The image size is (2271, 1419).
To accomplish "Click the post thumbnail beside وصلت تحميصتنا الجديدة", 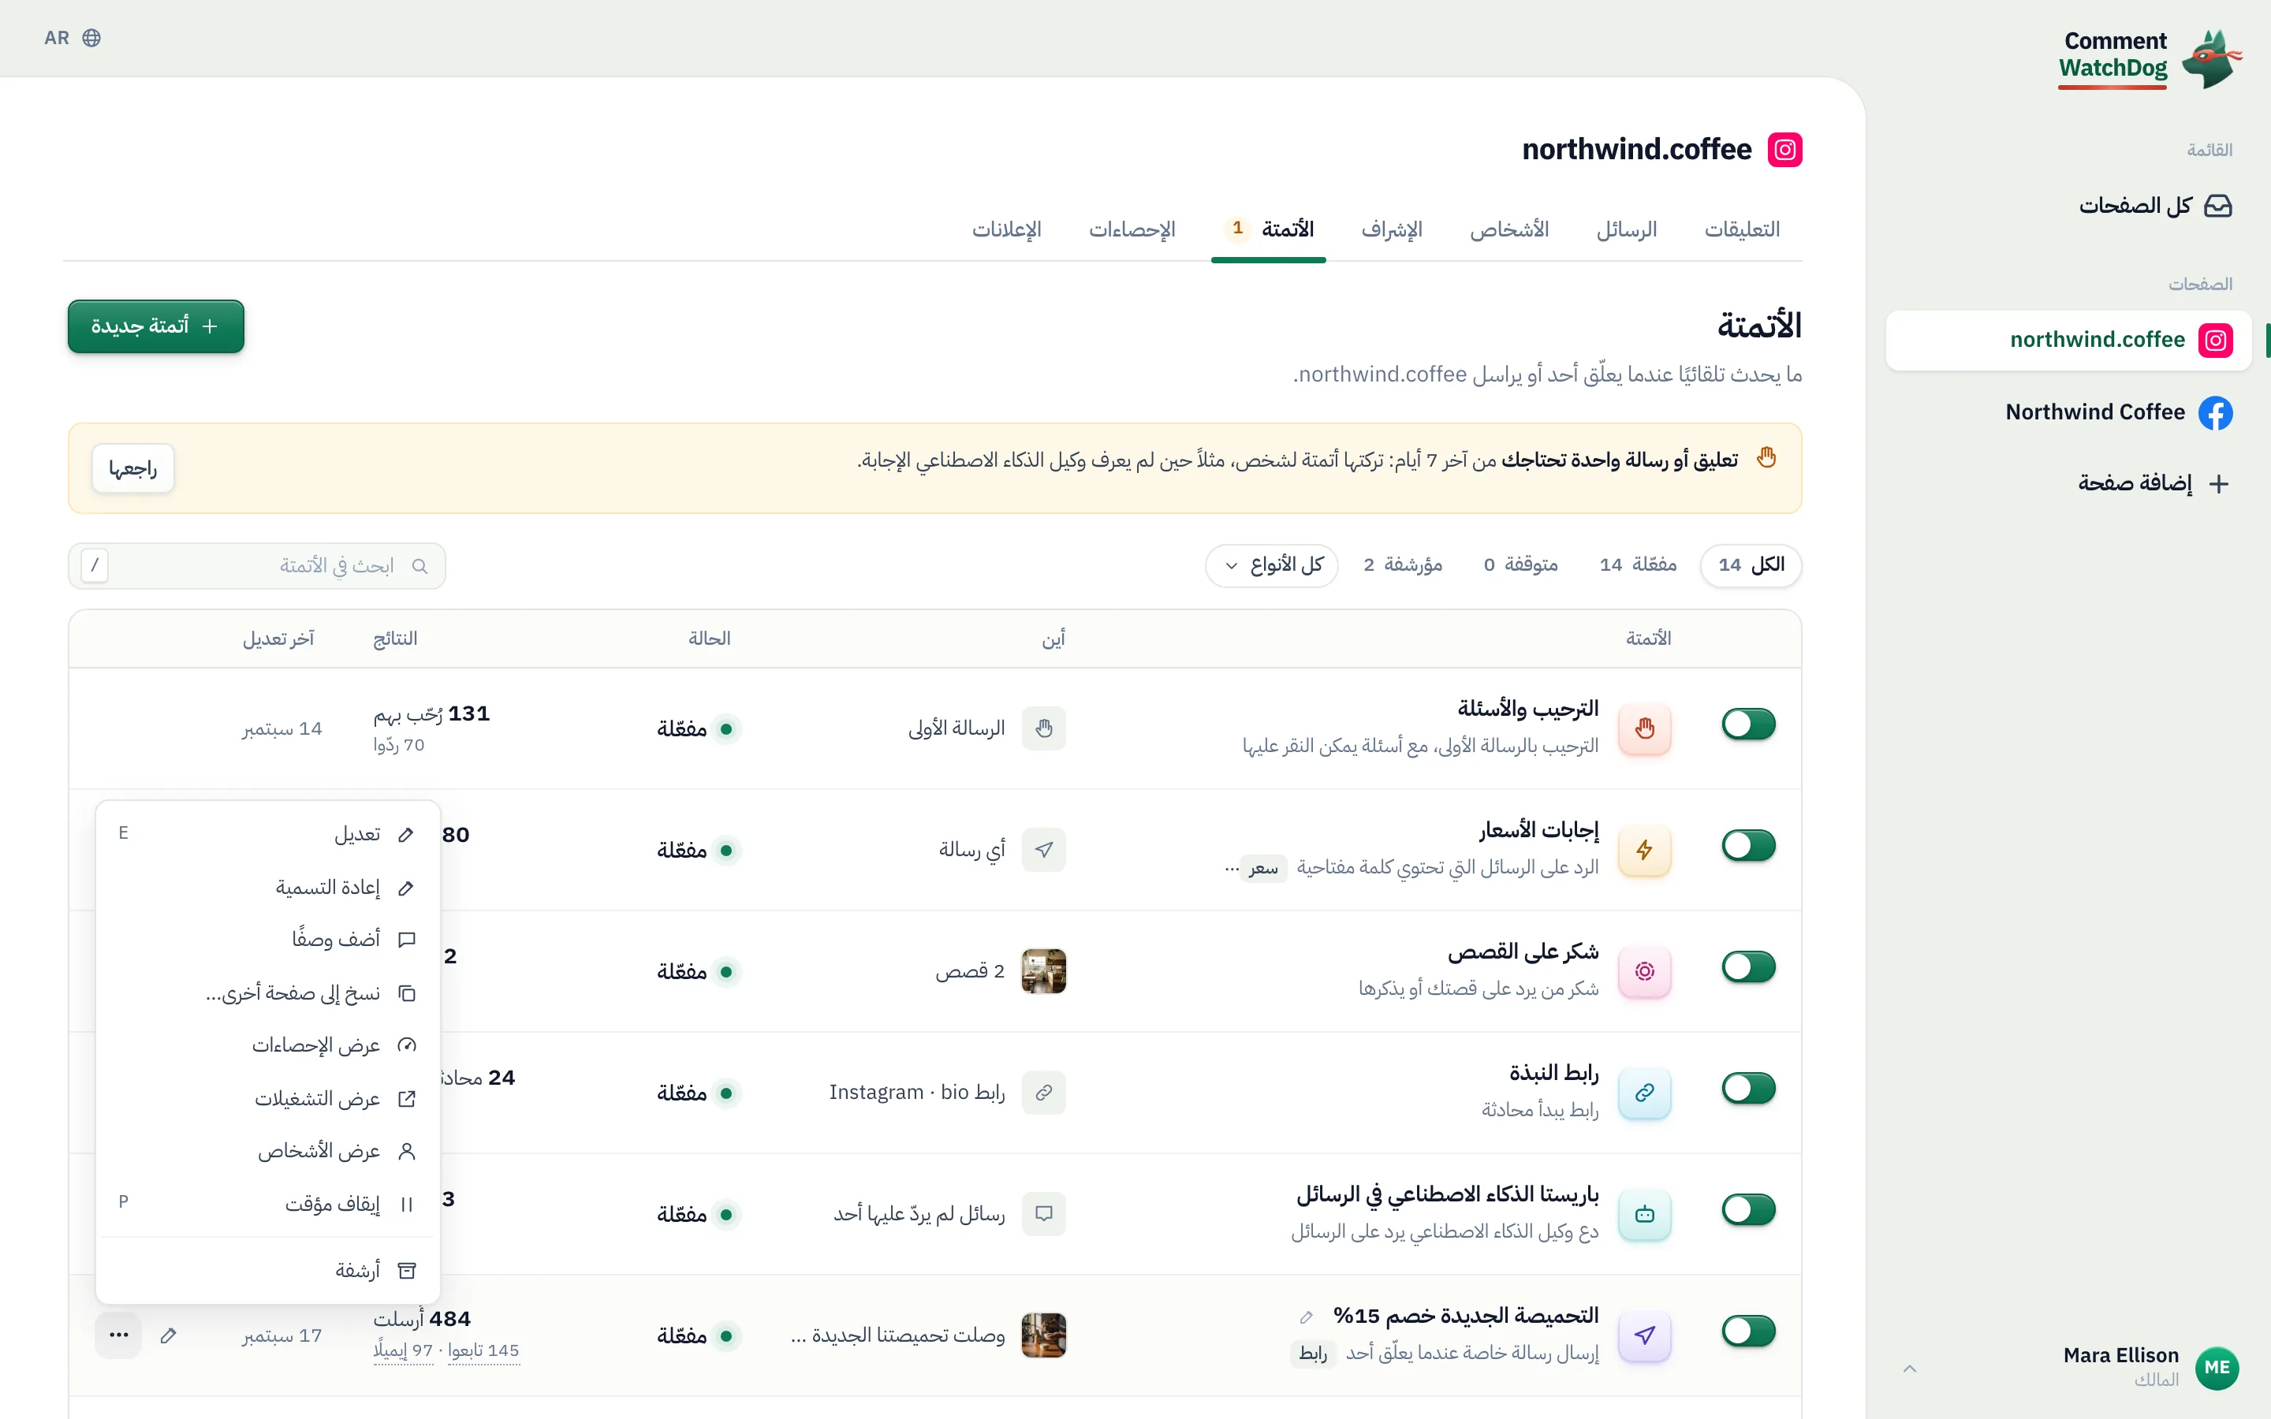I will coord(1043,1335).
